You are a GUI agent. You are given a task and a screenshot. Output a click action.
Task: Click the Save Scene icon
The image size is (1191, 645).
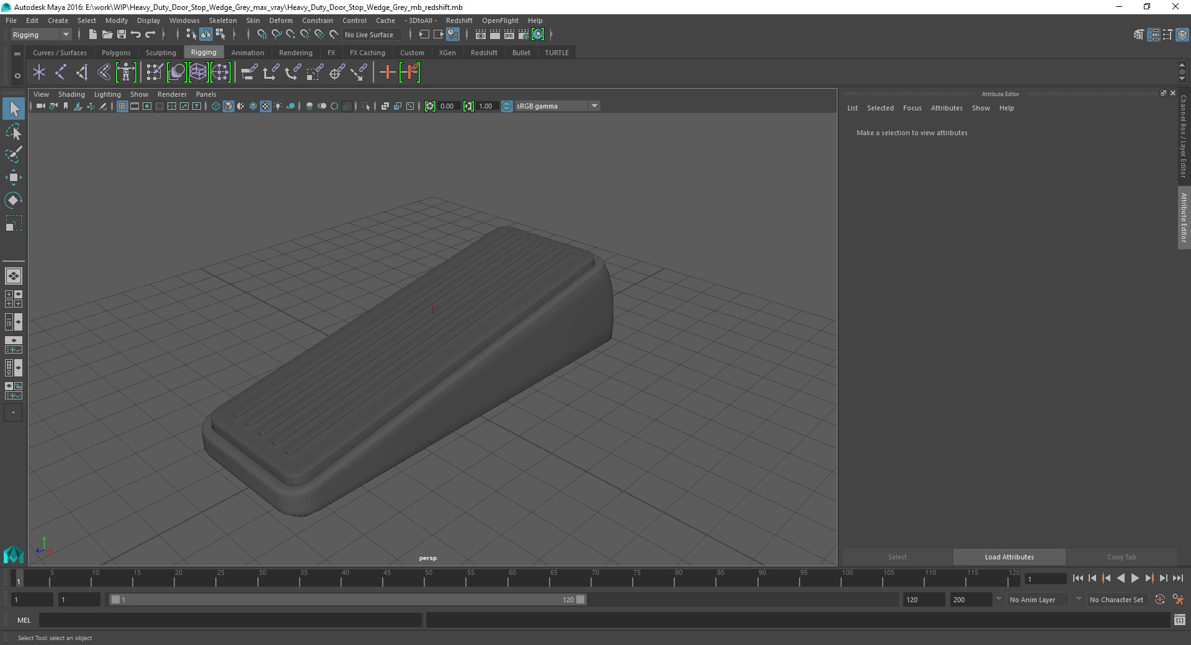122,35
